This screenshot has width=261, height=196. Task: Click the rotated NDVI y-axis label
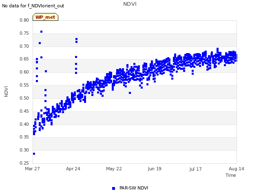6,91
